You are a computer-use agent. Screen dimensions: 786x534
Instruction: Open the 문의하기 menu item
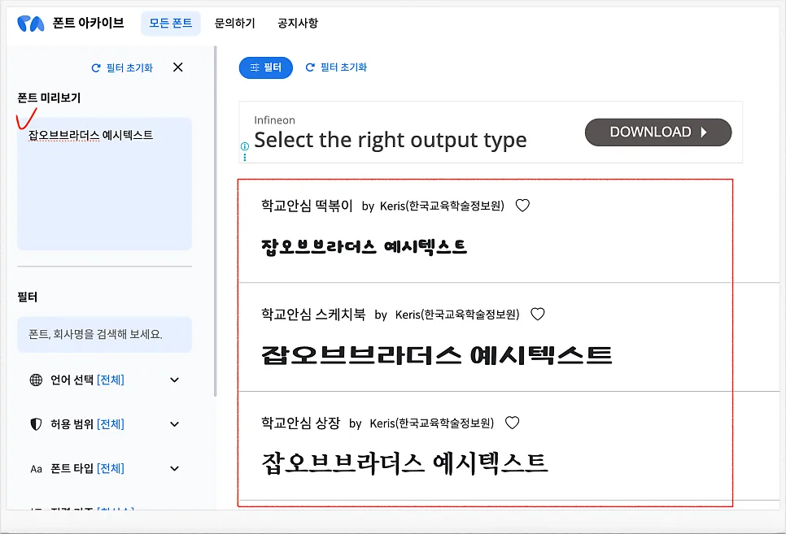(234, 23)
